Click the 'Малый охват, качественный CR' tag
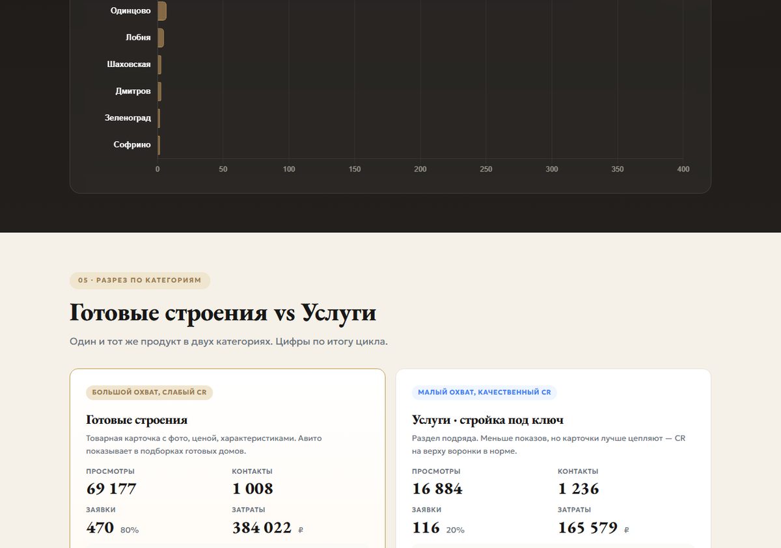 (x=484, y=393)
